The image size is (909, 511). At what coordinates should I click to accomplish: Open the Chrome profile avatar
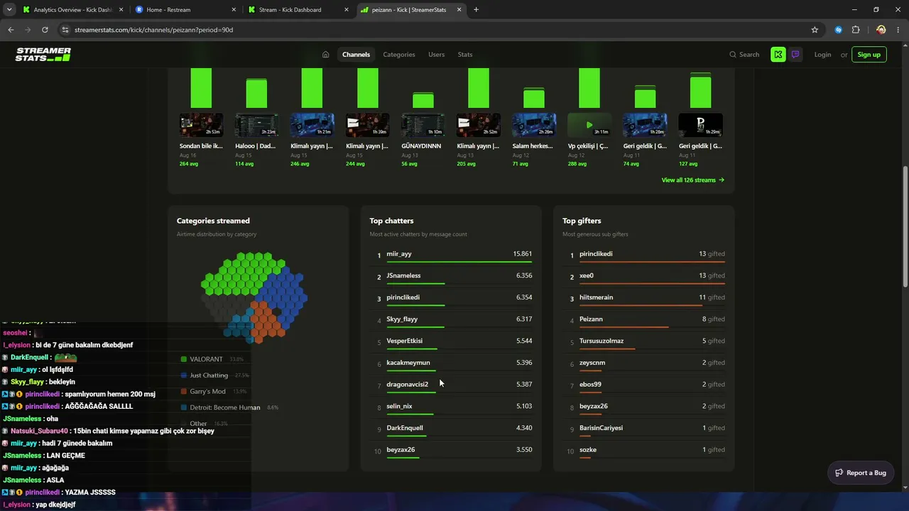point(881,30)
